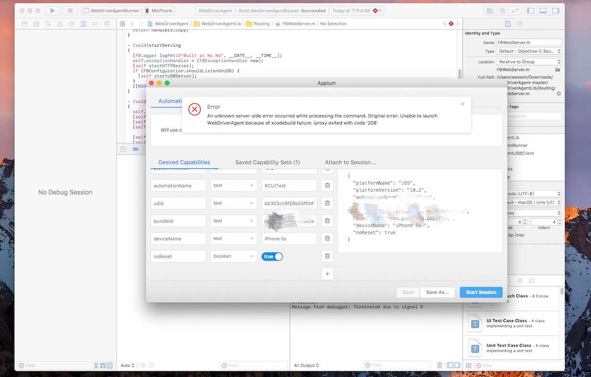This screenshot has height=377, width=591.
Task: Toggle the Navigator pane visibility
Action: point(530,10)
